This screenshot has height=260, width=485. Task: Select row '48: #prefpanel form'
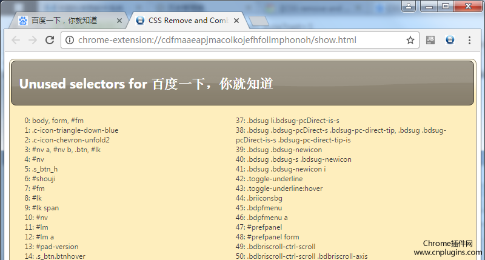pos(267,237)
